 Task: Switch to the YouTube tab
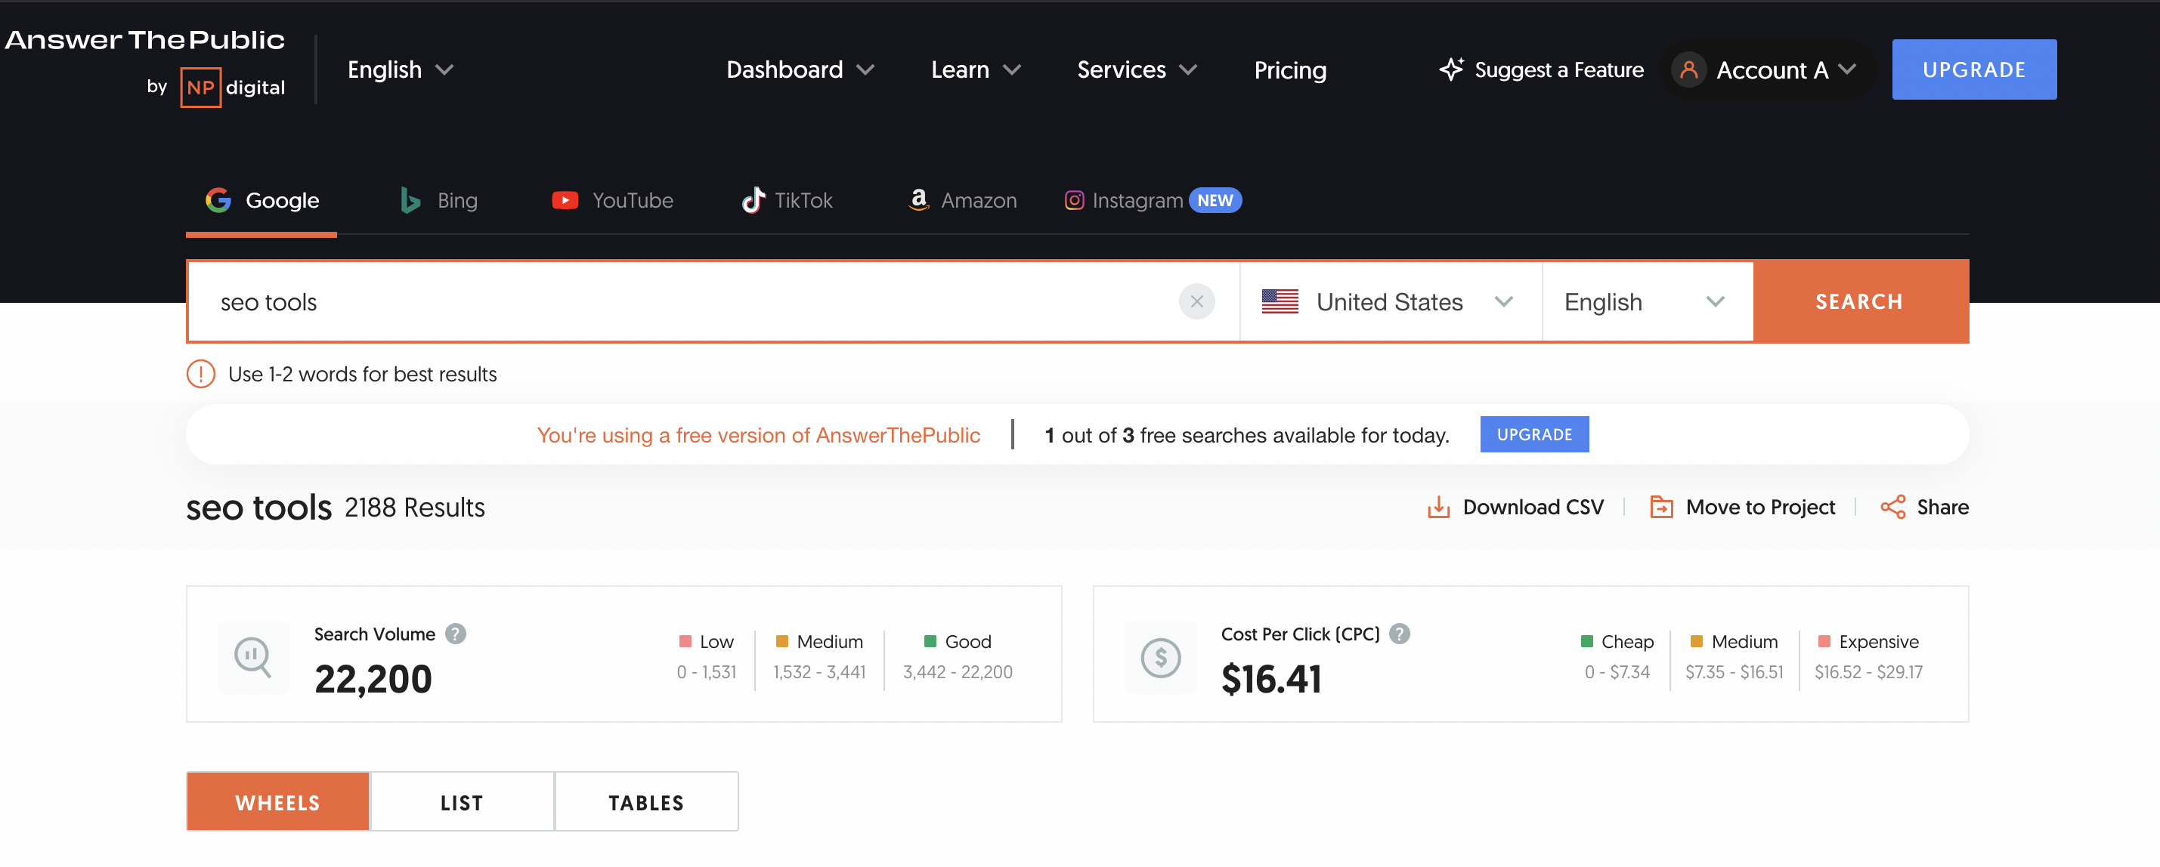[x=613, y=200]
